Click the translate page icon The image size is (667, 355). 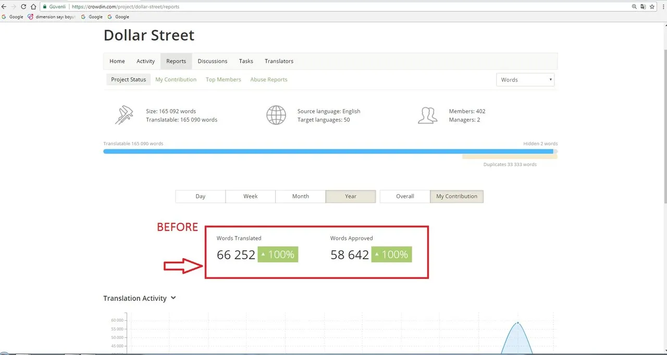click(x=643, y=7)
